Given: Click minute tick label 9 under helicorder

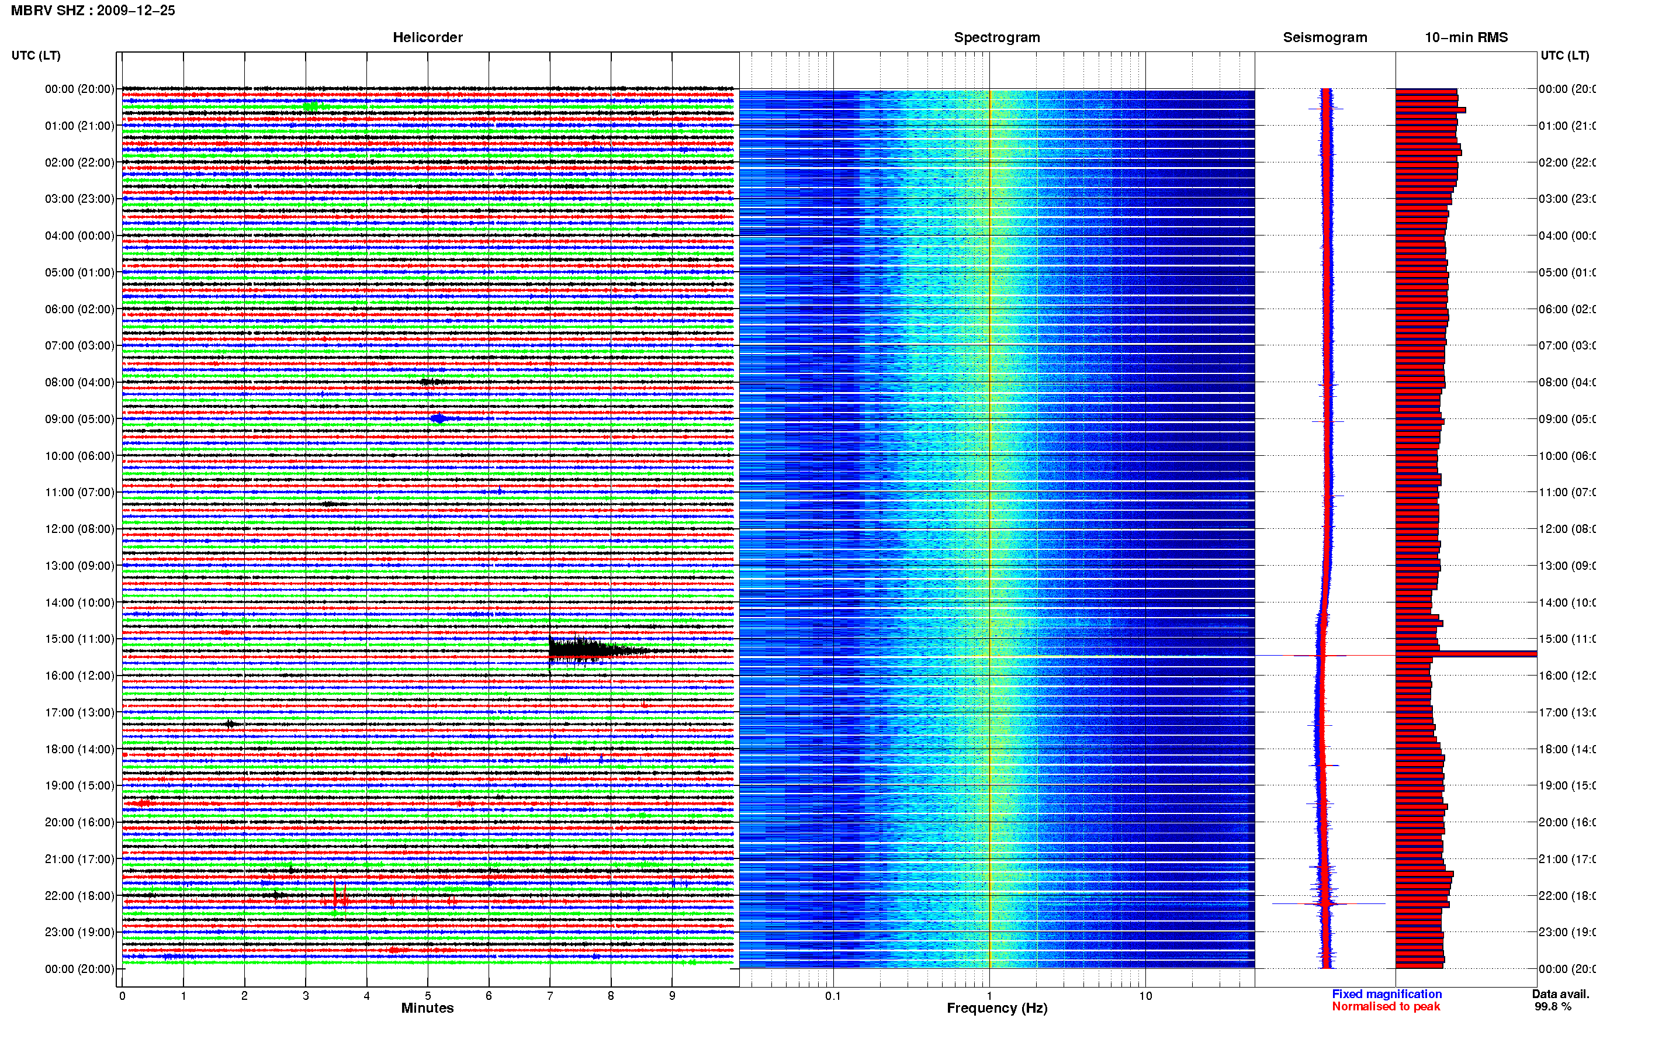Looking at the screenshot, I should click(672, 996).
